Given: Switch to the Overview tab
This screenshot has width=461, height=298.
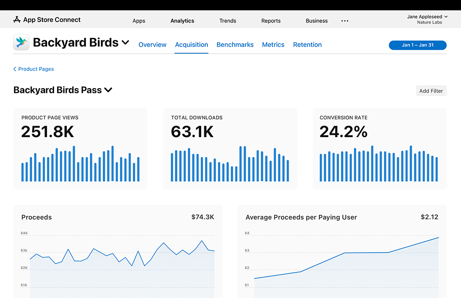Looking at the screenshot, I should [x=152, y=45].
